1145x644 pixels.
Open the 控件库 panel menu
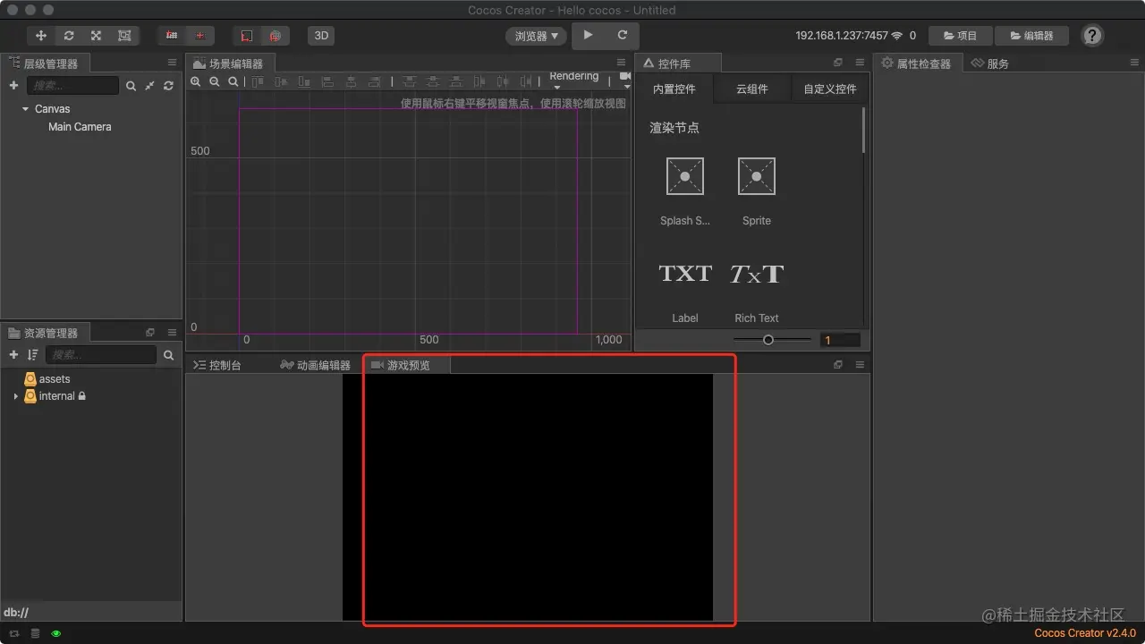coord(860,63)
